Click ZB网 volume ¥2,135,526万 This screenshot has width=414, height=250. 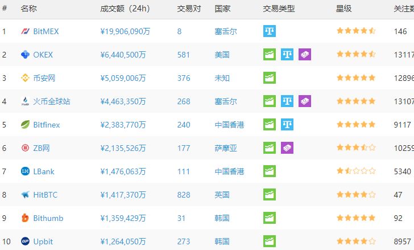tap(123, 148)
